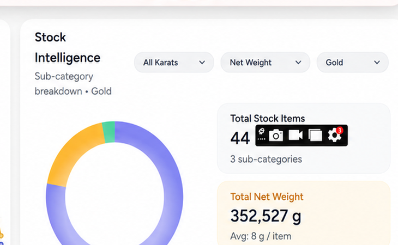The height and width of the screenshot is (245, 398).
Task: Open the Net Weight dropdown
Action: tap(266, 62)
